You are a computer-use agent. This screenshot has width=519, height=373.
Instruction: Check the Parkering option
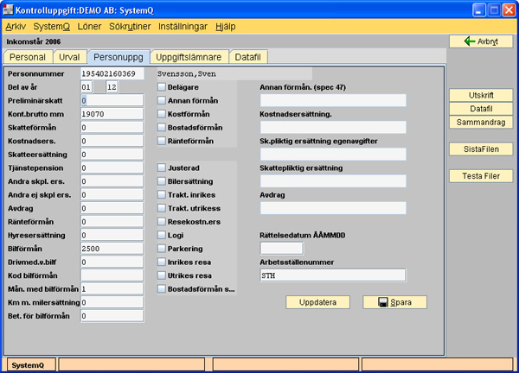click(161, 248)
